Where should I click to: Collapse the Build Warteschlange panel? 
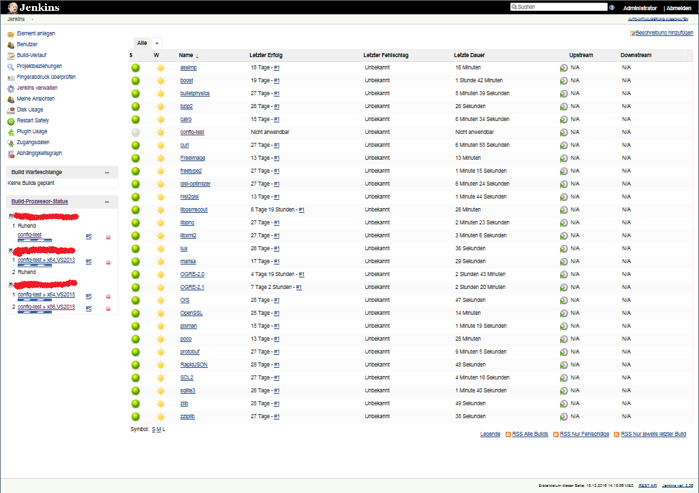pyautogui.click(x=107, y=173)
